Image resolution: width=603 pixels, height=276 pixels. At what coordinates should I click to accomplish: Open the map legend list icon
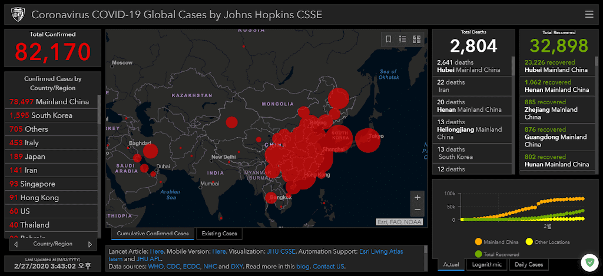[403, 39]
